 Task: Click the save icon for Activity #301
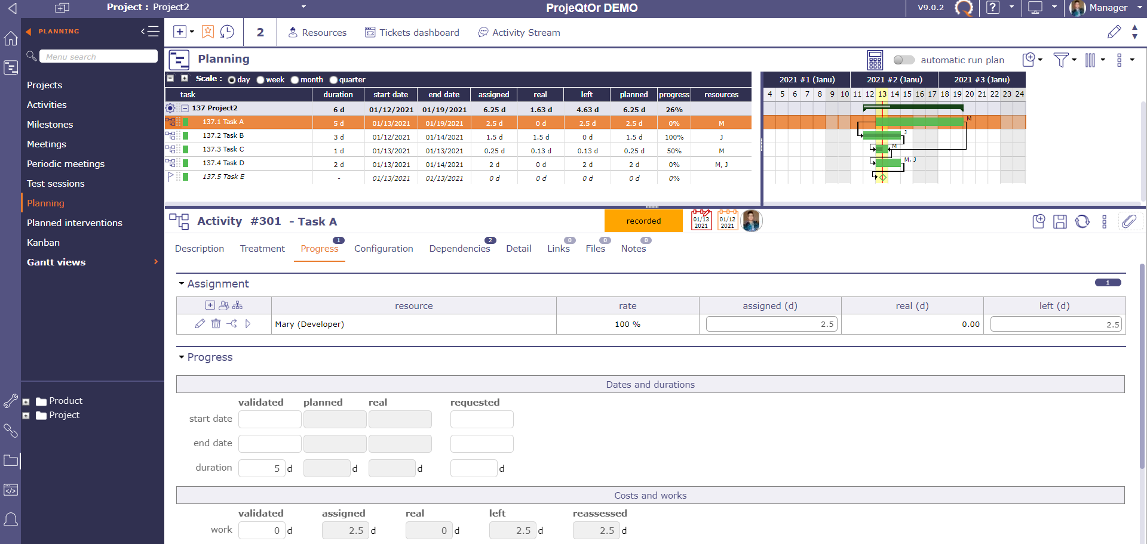1060,222
